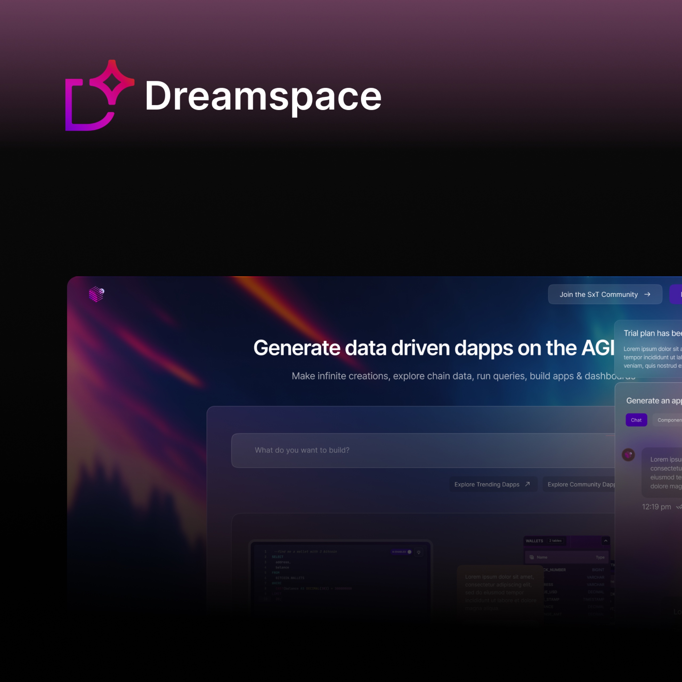Switch to the Components tab

click(x=669, y=420)
